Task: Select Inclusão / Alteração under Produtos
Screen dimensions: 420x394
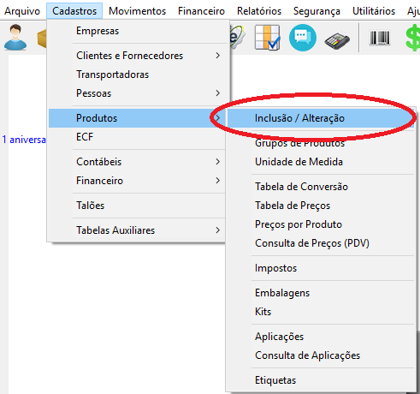Action: coord(321,118)
